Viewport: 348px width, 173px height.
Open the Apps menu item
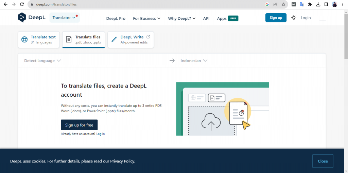[222, 19]
